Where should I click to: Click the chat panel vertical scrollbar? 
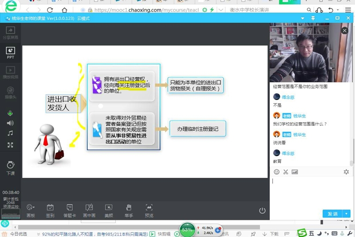tap(351, 163)
